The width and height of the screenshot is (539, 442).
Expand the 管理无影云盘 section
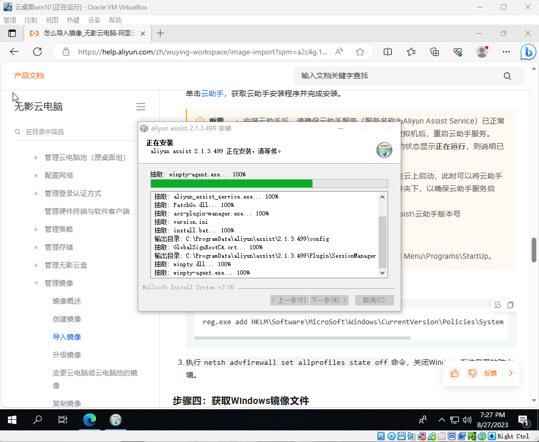pos(36,265)
